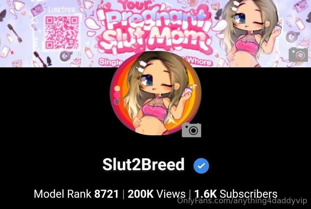Open the circular profile avatar picture

click(155, 93)
